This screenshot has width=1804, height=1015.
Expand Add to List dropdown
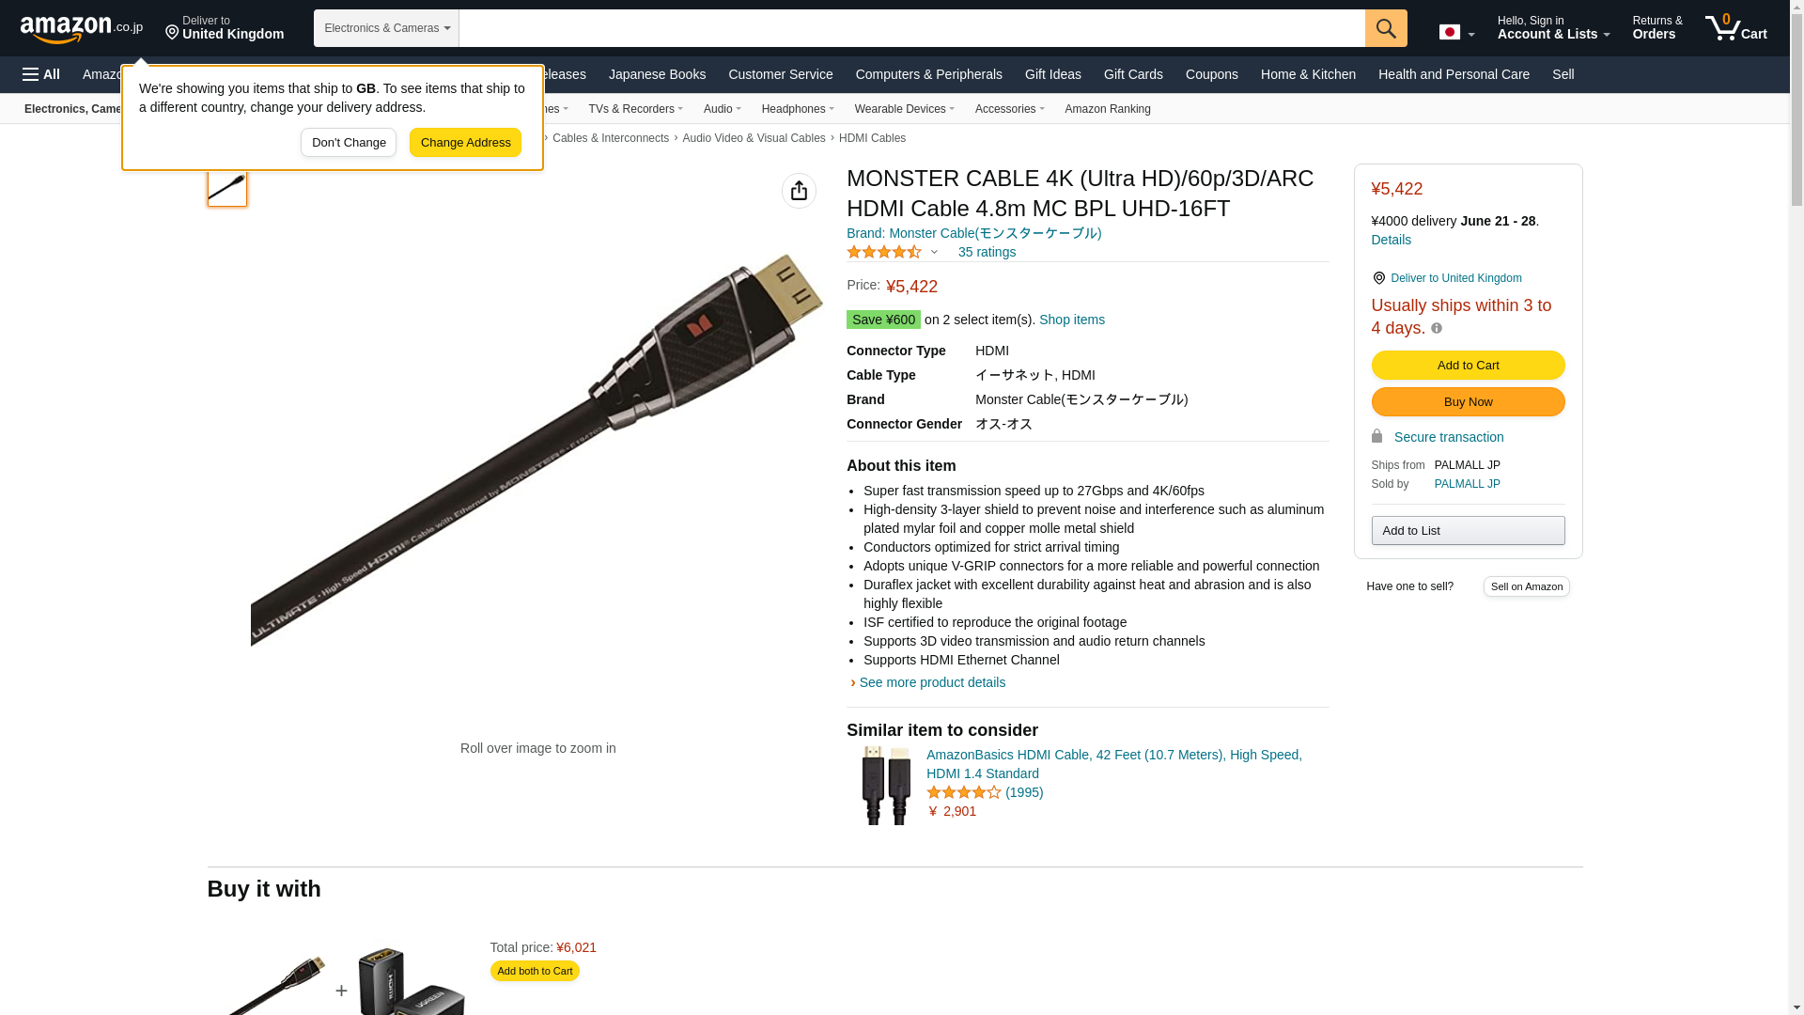pos(1468,531)
